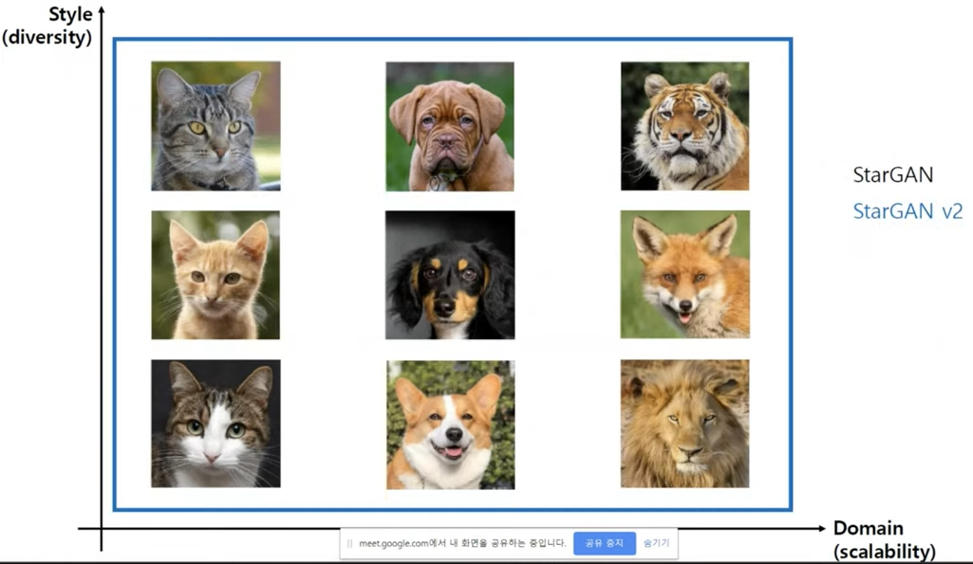Click the lion photo
The width and height of the screenshot is (973, 564).
pyautogui.click(x=685, y=424)
